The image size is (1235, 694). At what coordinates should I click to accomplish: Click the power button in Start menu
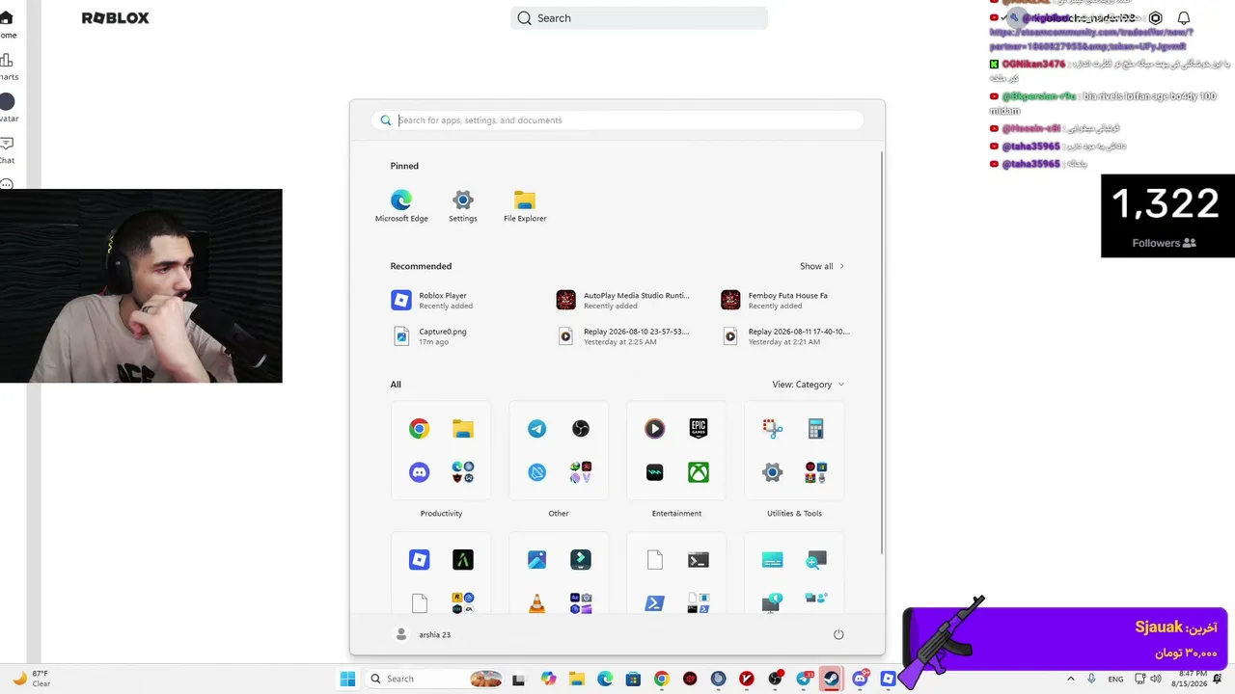click(x=838, y=634)
